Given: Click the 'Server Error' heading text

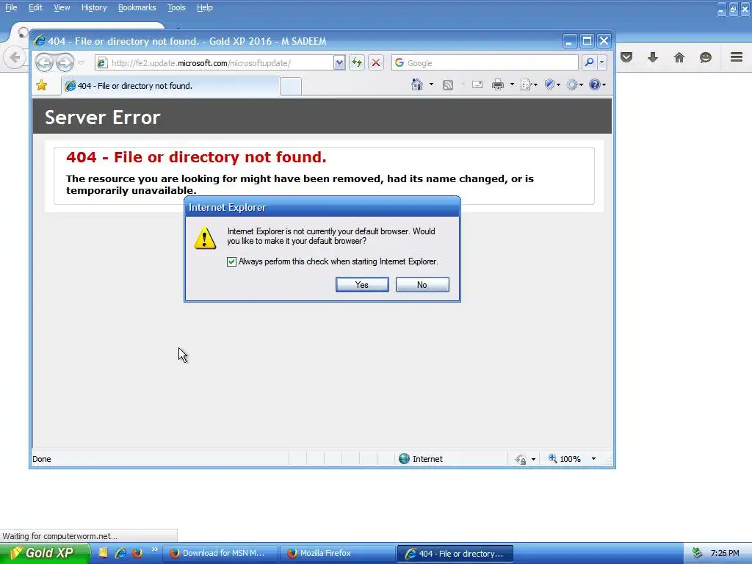Looking at the screenshot, I should click(103, 117).
